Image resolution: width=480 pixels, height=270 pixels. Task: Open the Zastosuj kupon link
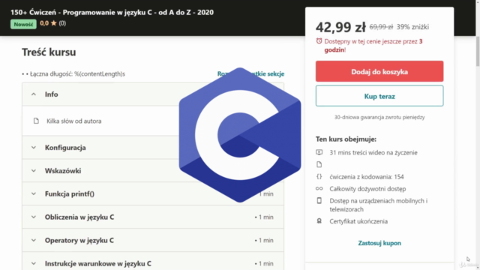pyautogui.click(x=379, y=243)
